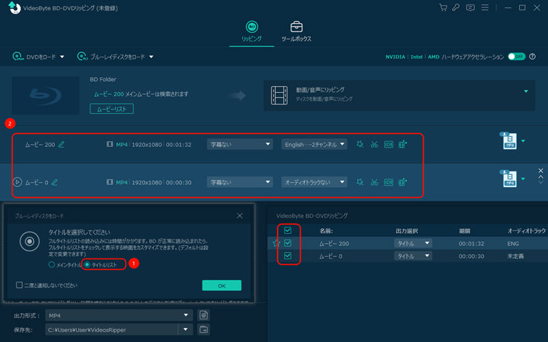
Task: Click the ブルーレイディスクをロード button
Action: click(111, 57)
